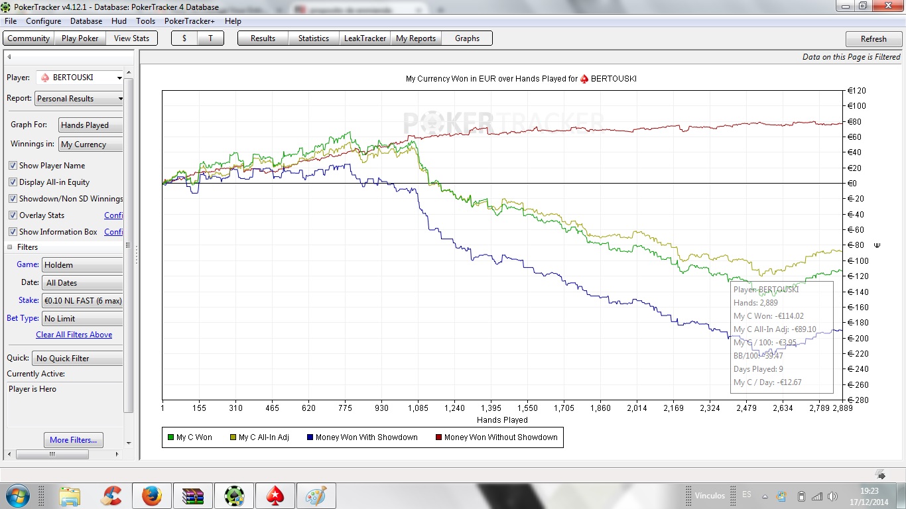Open the File menu

coord(11,21)
